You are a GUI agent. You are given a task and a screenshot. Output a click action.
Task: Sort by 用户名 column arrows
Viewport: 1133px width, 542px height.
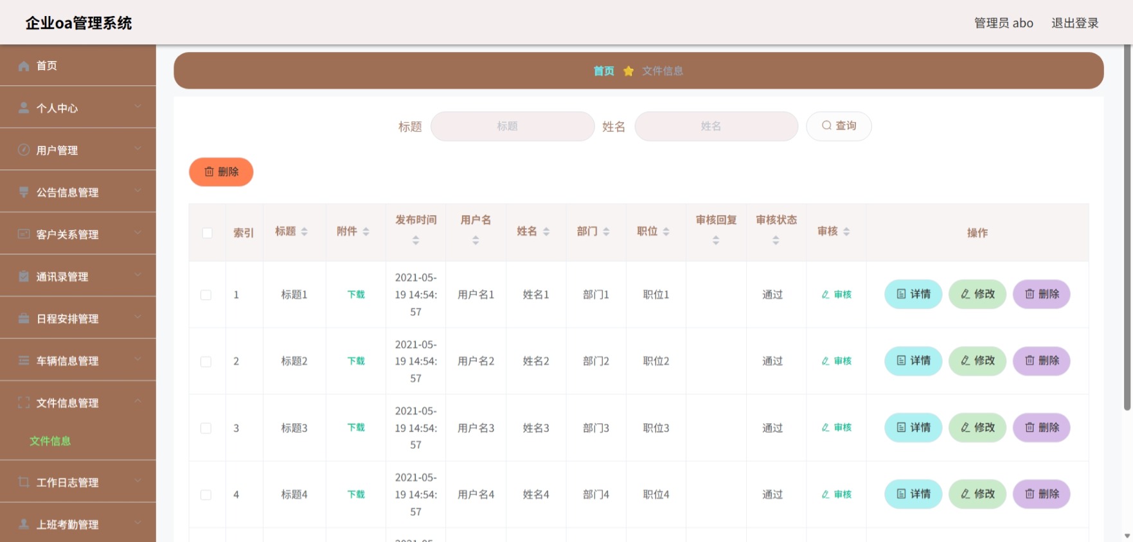click(476, 240)
